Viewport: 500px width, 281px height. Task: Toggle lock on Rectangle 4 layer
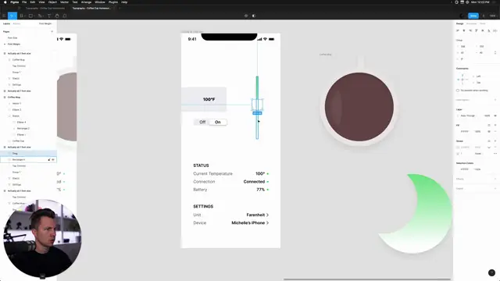pos(49,159)
